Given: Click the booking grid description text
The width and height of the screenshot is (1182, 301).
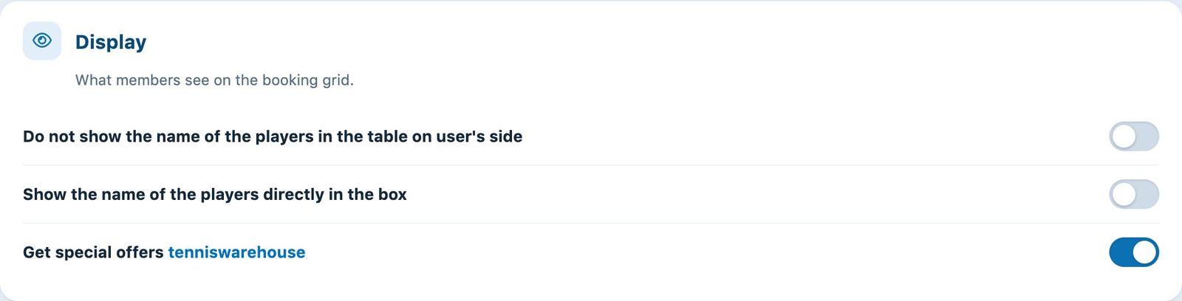Looking at the screenshot, I should tap(214, 80).
